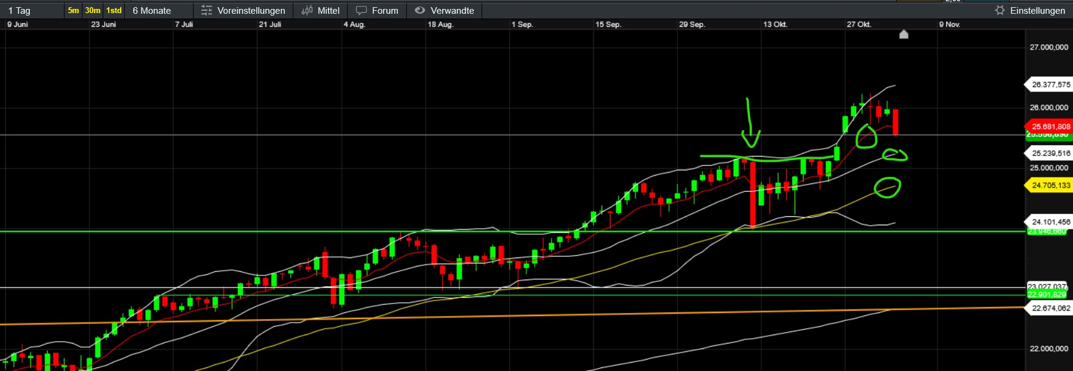
Task: Click the 23 Juni date label
Action: tap(103, 24)
